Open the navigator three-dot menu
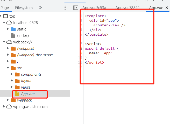The image size is (170, 124). pos(65,8)
